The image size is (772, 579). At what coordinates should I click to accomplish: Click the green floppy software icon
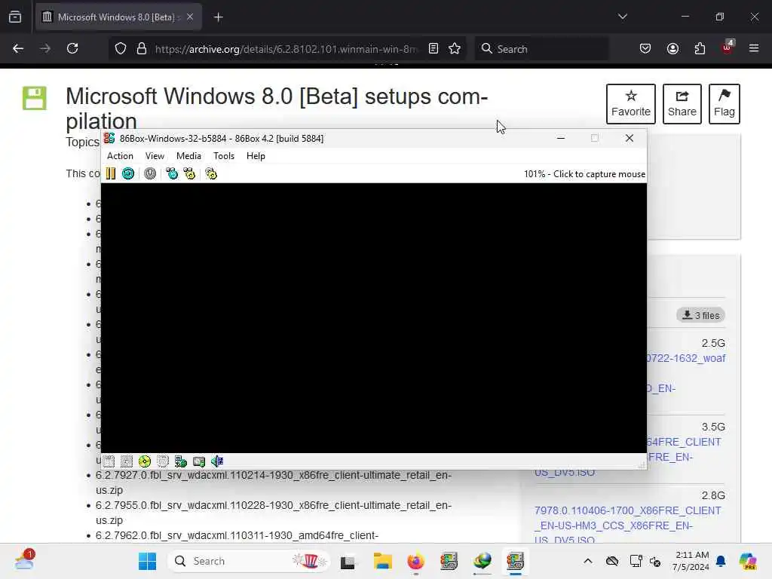click(35, 98)
